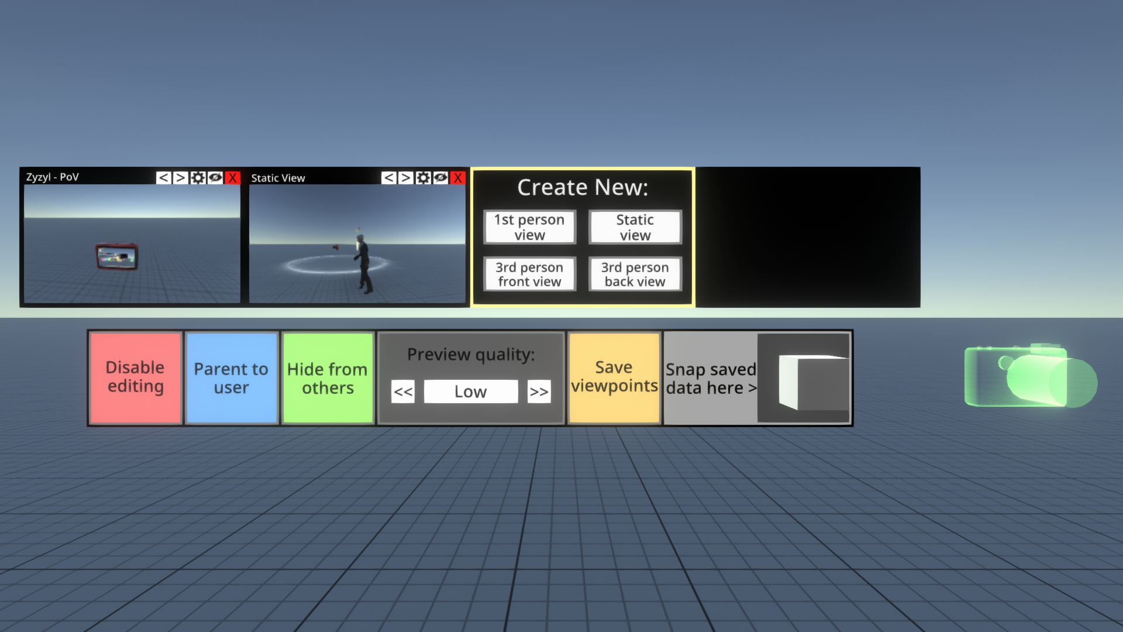Increase preview quality with >> button

tap(539, 391)
